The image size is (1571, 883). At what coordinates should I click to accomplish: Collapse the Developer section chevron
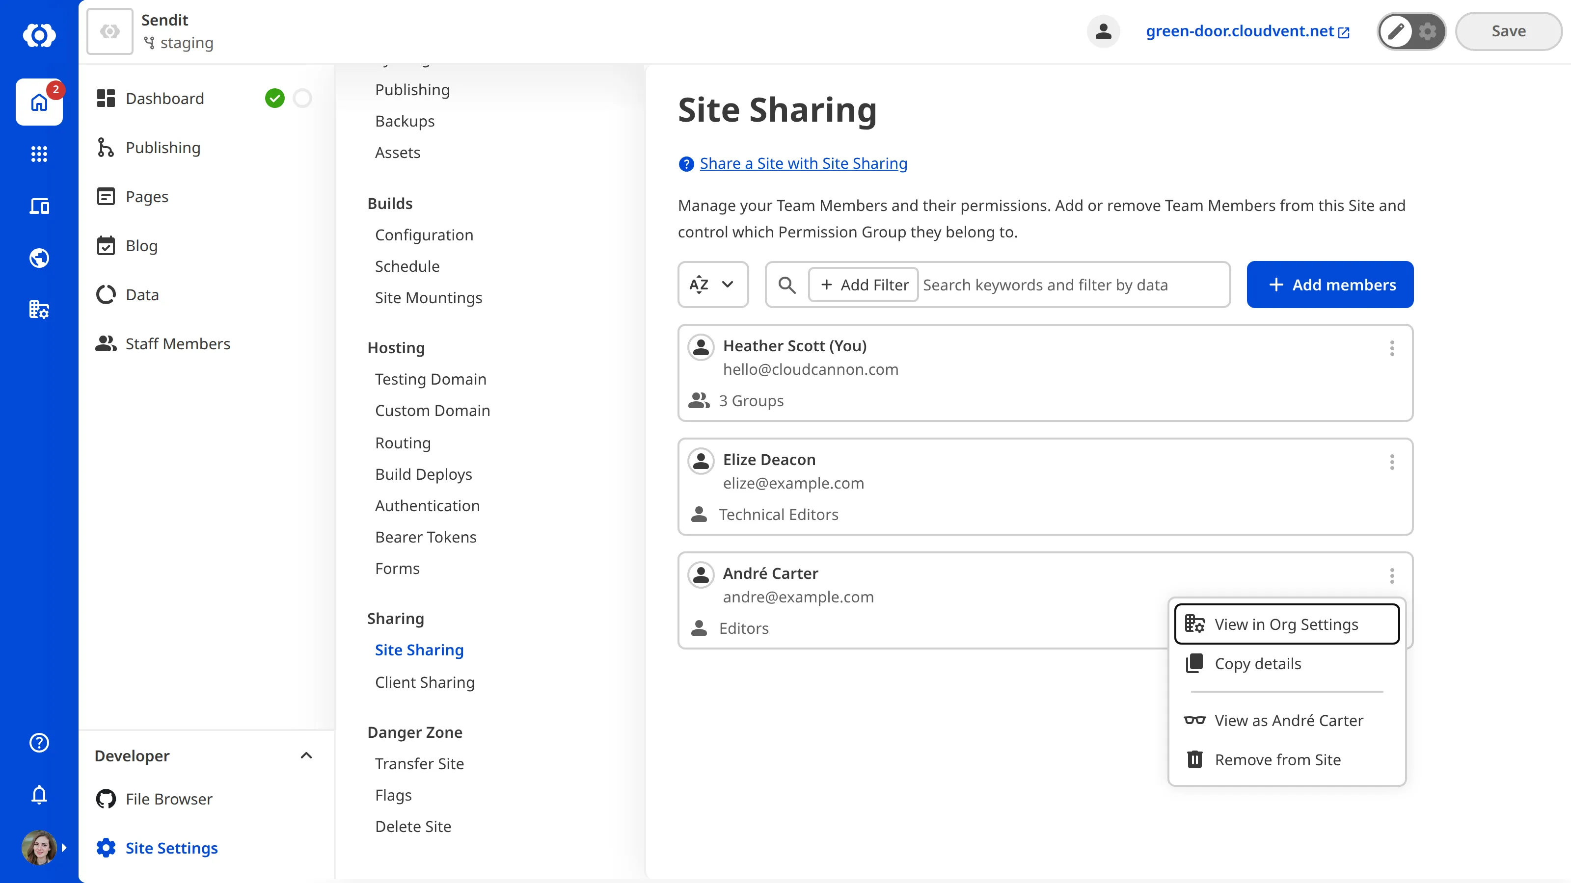pos(306,755)
